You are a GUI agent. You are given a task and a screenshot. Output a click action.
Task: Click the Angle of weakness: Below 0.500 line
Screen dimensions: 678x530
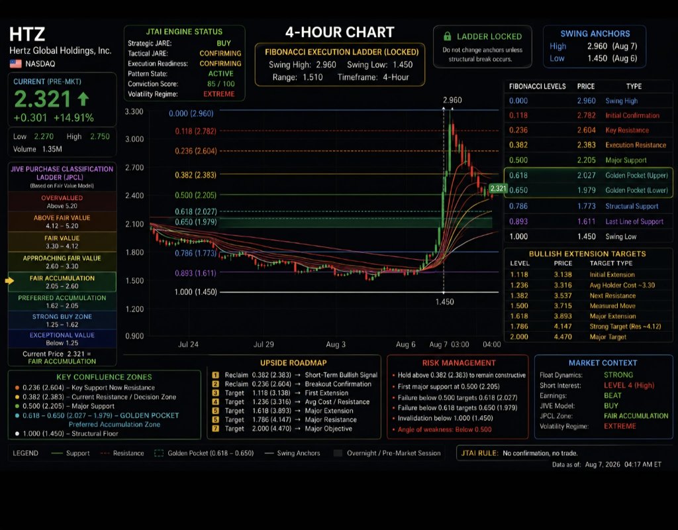[444, 429]
